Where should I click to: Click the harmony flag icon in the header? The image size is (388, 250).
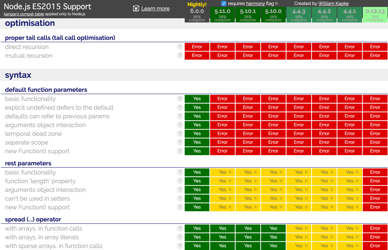click(277, 3)
